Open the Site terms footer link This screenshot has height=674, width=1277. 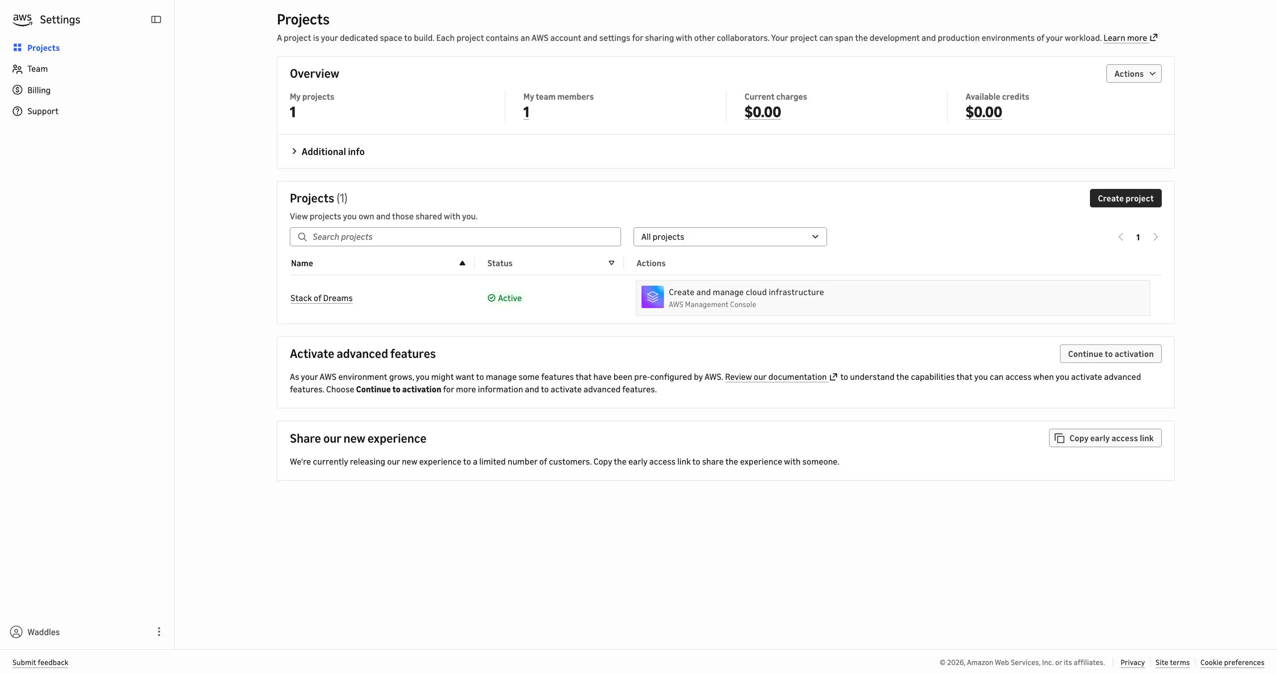click(1172, 663)
